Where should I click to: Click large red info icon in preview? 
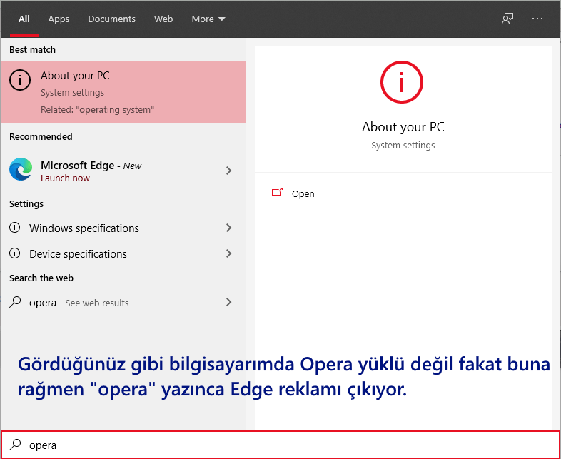click(402, 82)
